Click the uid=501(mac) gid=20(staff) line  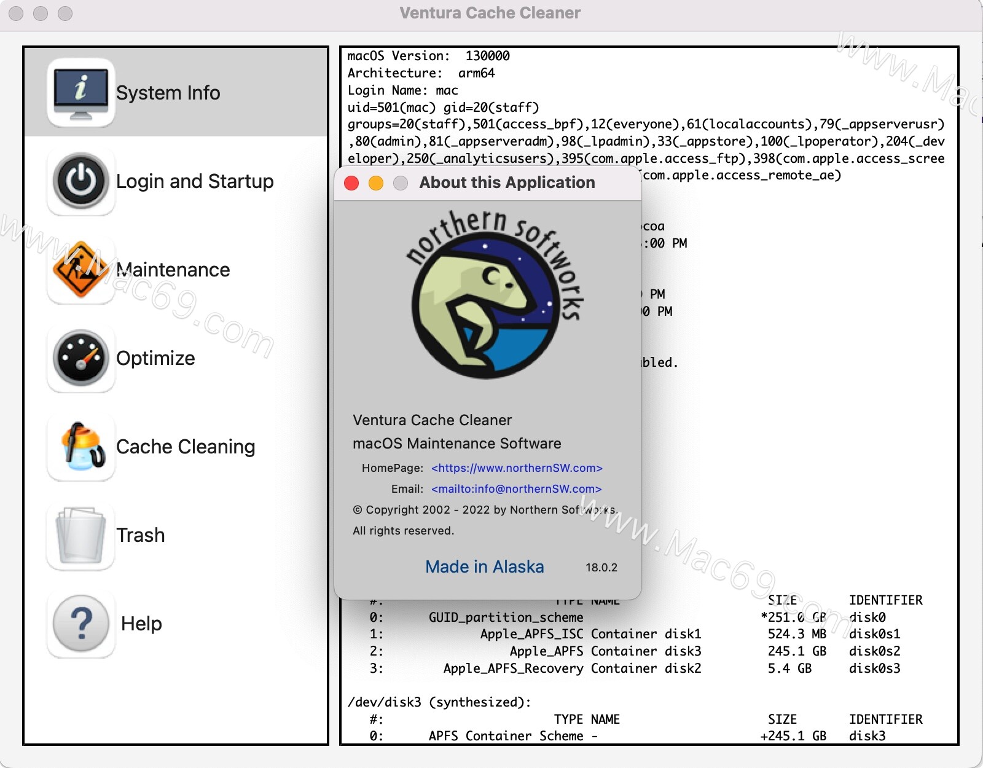coord(443,108)
